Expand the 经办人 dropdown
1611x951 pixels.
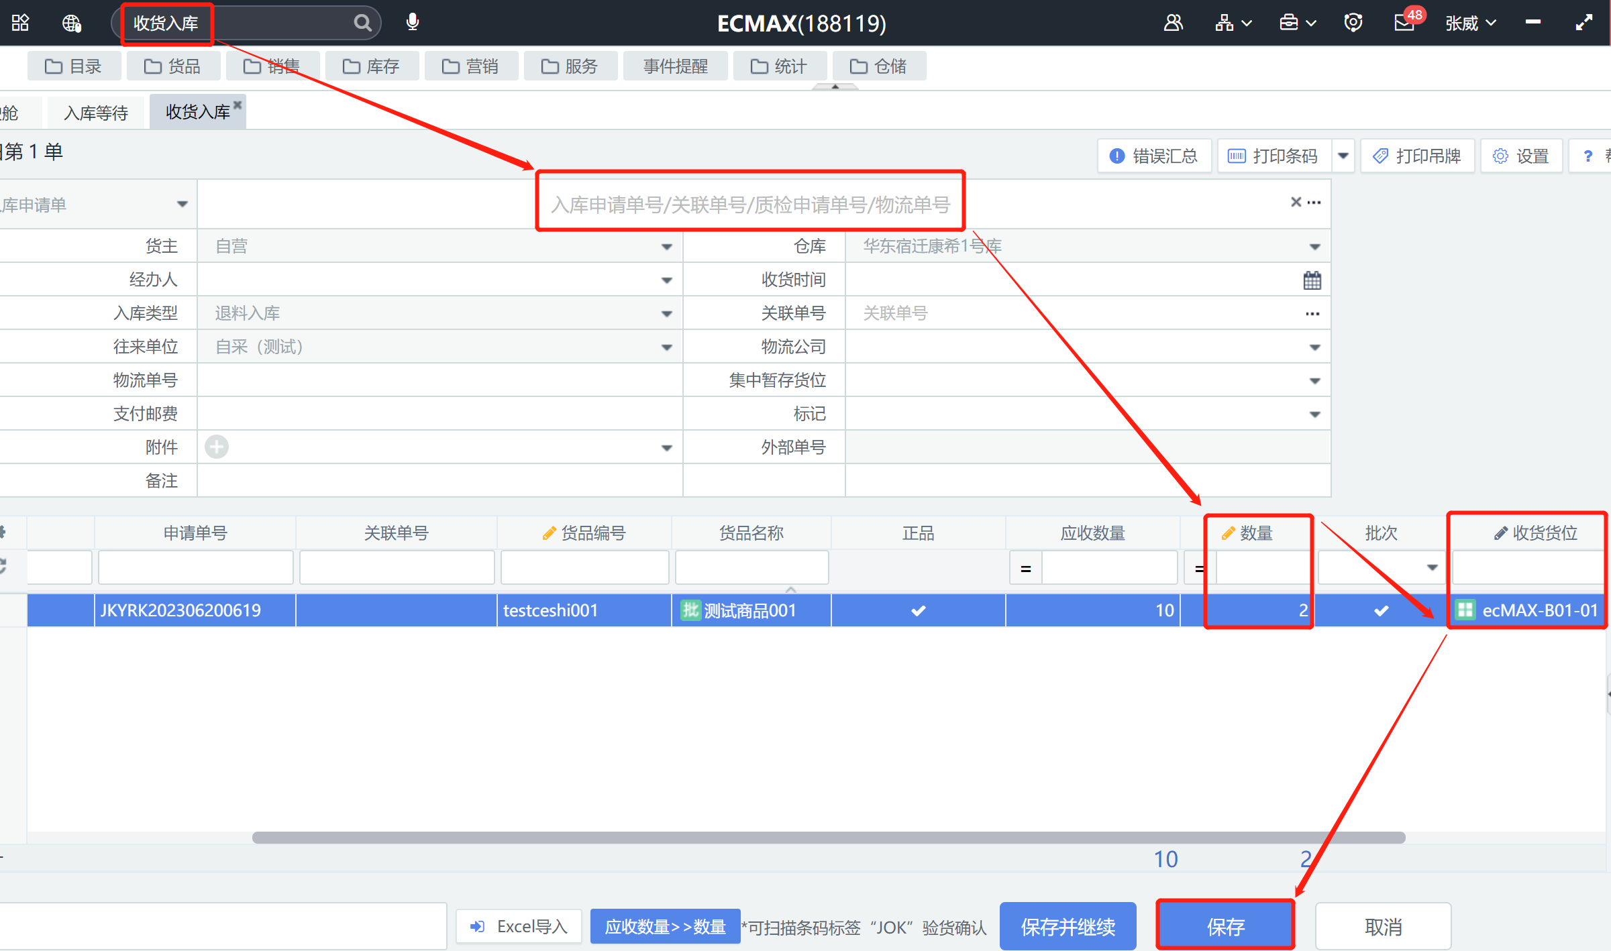(x=666, y=280)
